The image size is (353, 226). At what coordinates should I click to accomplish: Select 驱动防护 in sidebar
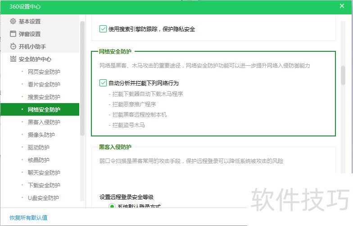[40, 148]
